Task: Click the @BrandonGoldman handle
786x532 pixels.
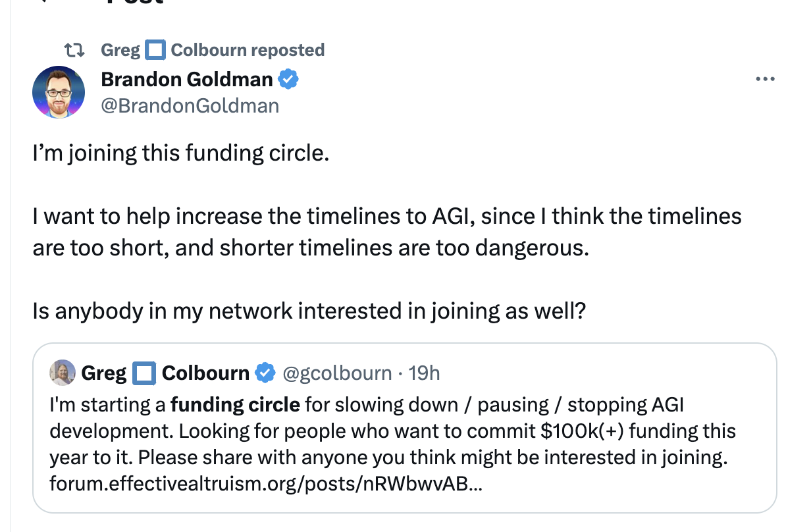Action: tap(190, 105)
